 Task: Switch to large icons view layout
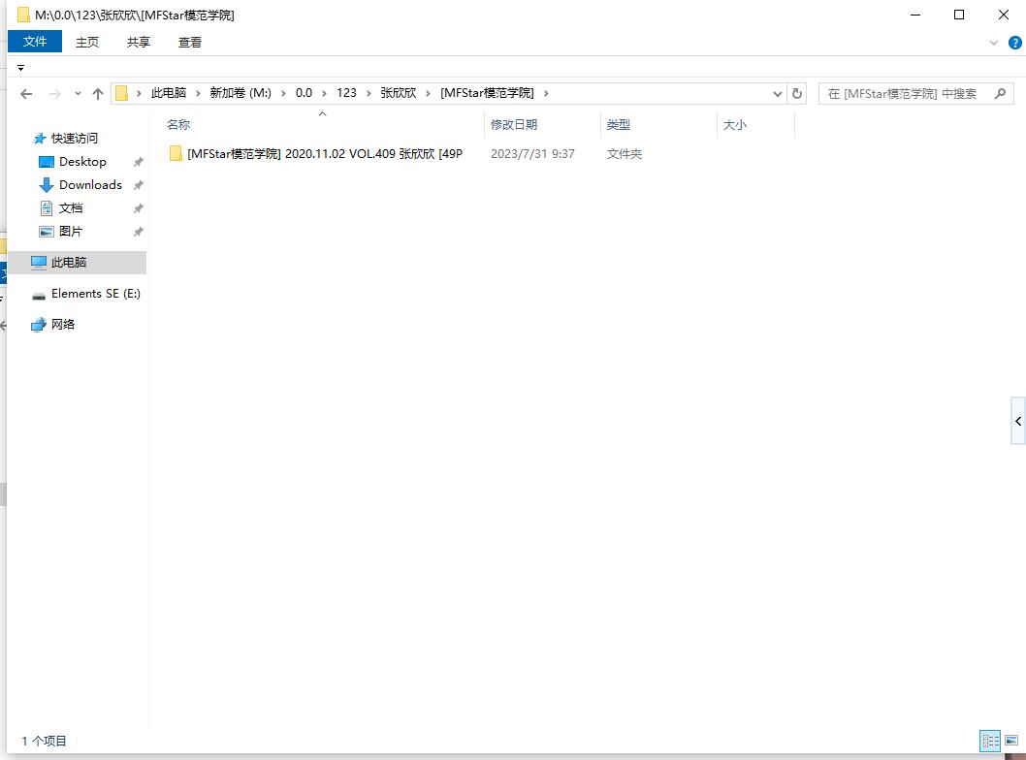tap(1011, 742)
